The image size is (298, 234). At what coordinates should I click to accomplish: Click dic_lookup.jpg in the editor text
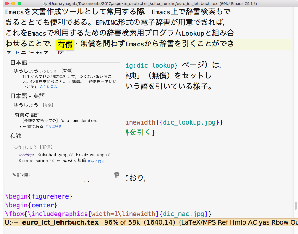(189, 122)
